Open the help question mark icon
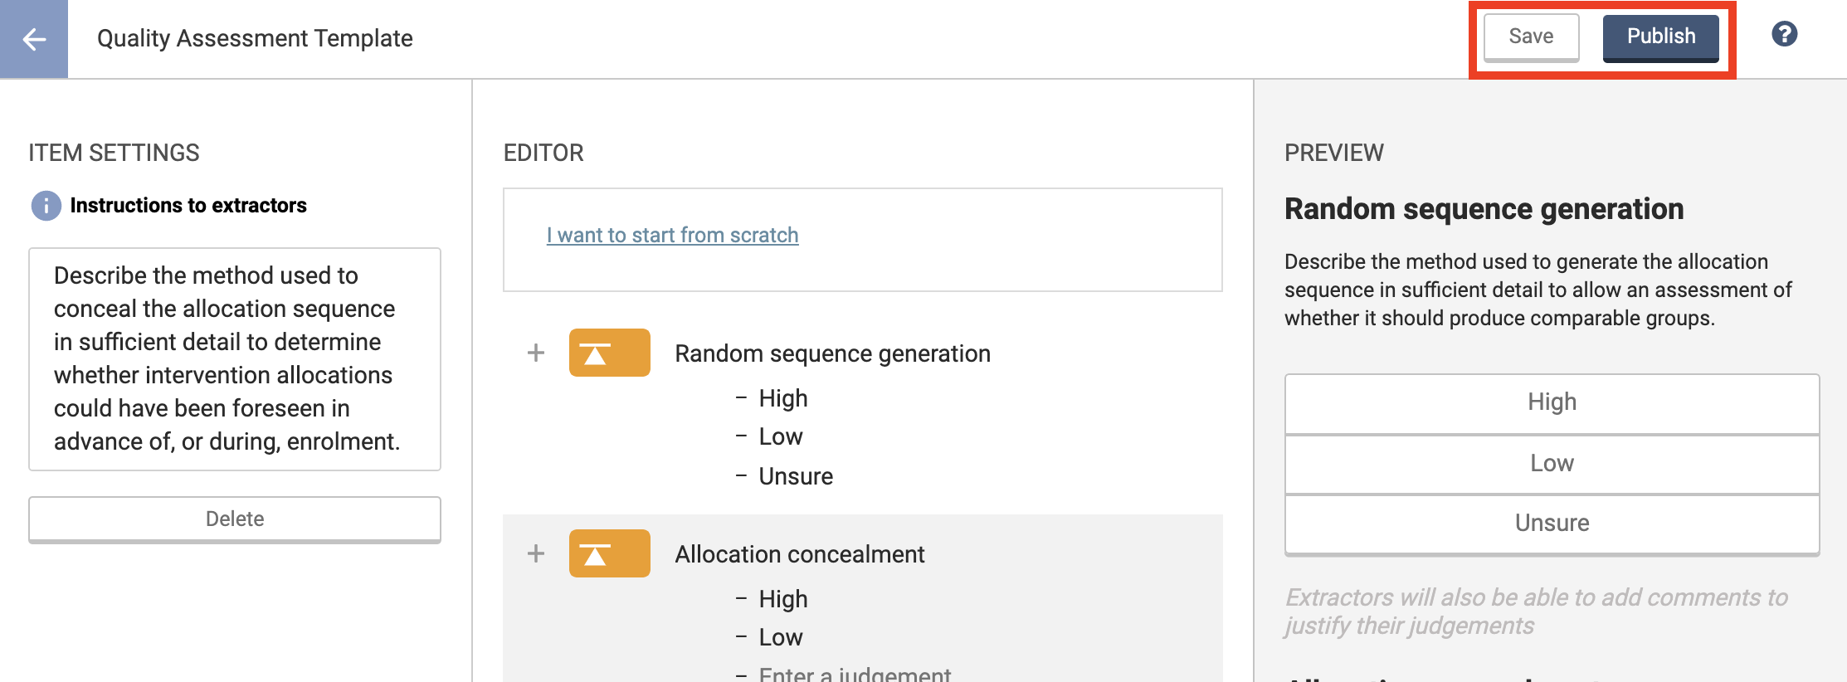 [x=1784, y=34]
